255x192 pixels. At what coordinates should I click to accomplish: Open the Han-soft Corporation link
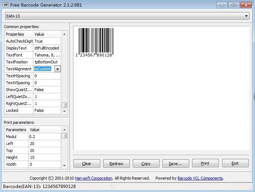(x=93, y=178)
